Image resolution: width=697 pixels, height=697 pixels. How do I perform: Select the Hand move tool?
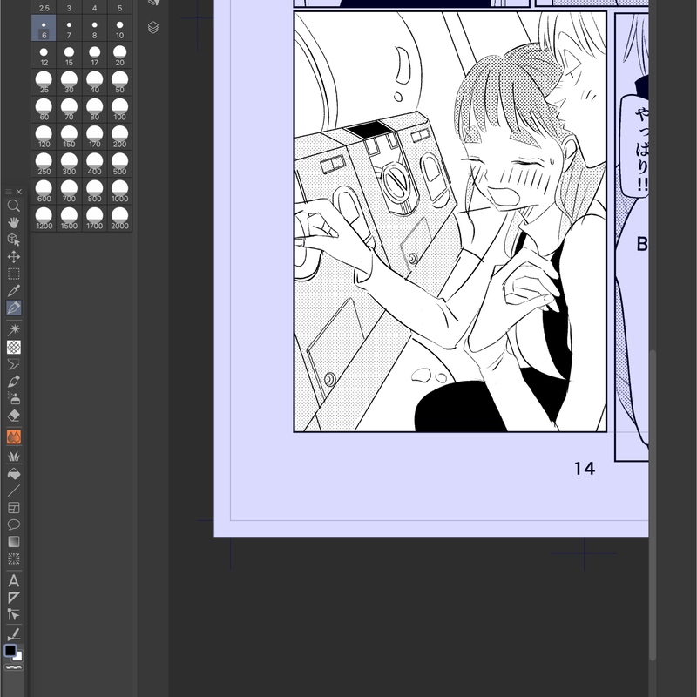tap(14, 222)
